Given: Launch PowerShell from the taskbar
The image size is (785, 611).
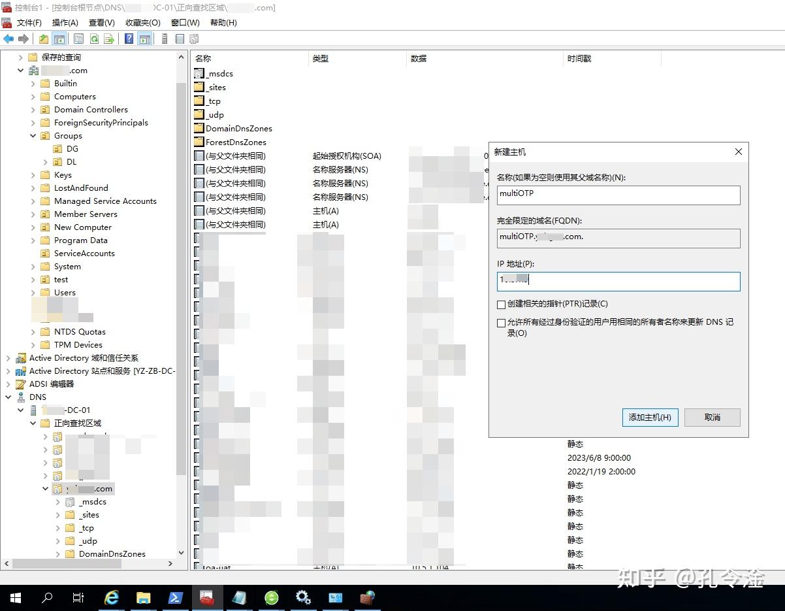Looking at the screenshot, I should coord(176,597).
